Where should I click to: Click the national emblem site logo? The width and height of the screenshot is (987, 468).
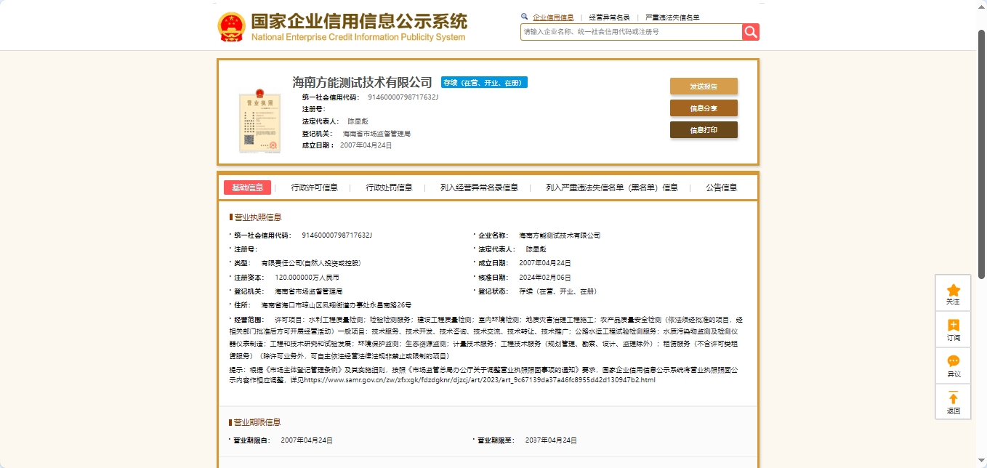[x=232, y=27]
